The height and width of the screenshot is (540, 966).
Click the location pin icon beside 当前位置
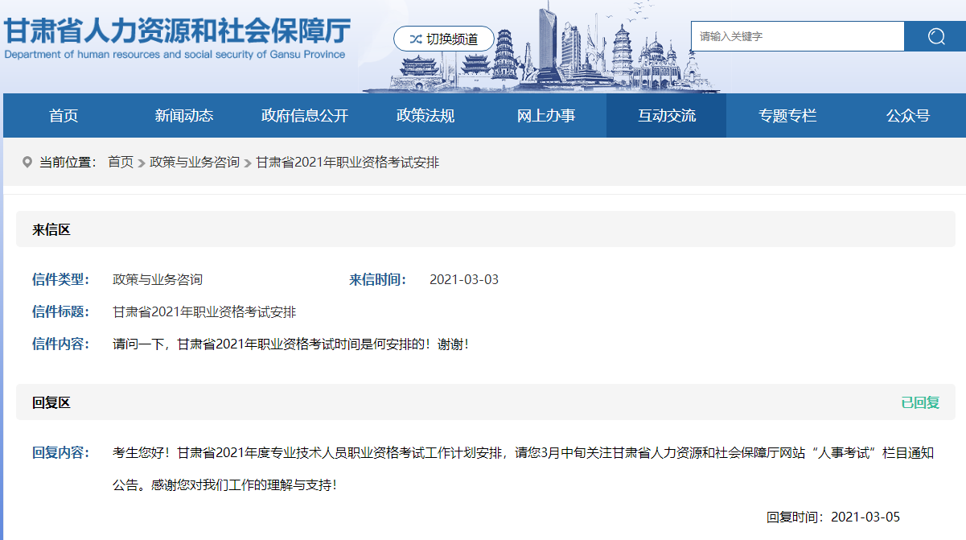point(27,162)
